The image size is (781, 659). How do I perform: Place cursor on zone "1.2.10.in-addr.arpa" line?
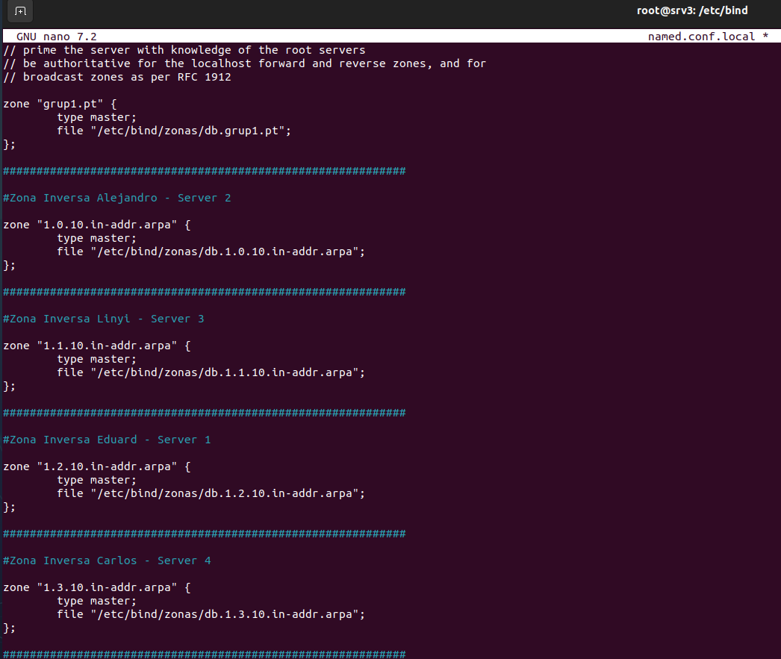coord(97,466)
